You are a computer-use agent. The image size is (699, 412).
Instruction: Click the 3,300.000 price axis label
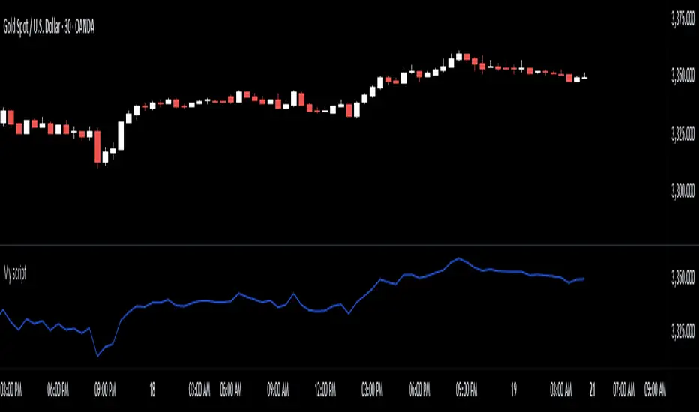682,191
